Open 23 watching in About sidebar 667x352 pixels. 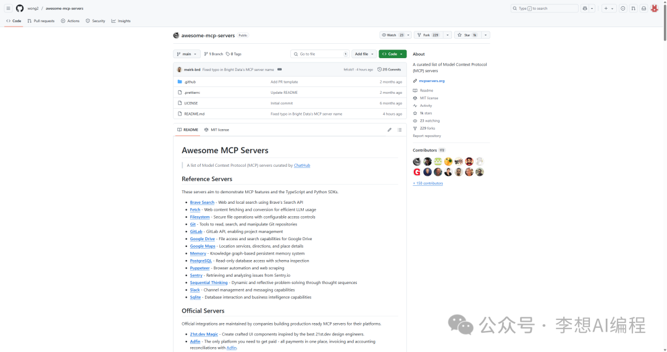[x=426, y=121]
